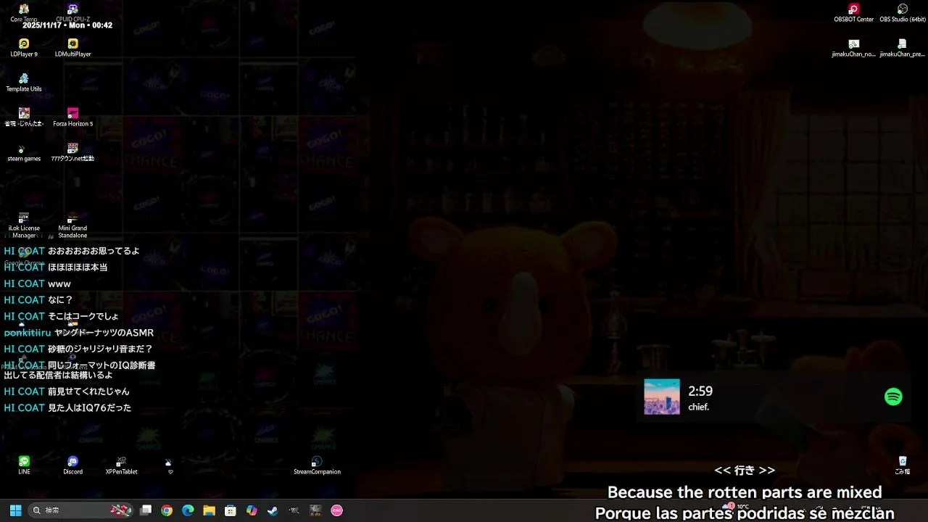The width and height of the screenshot is (928, 522).
Task: Open File Explorer from the taskbar
Action: tap(209, 510)
